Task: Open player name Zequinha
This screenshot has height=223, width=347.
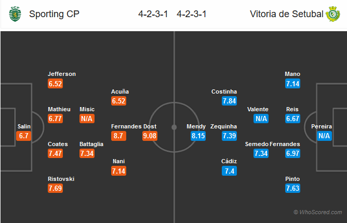Action: click(x=223, y=126)
